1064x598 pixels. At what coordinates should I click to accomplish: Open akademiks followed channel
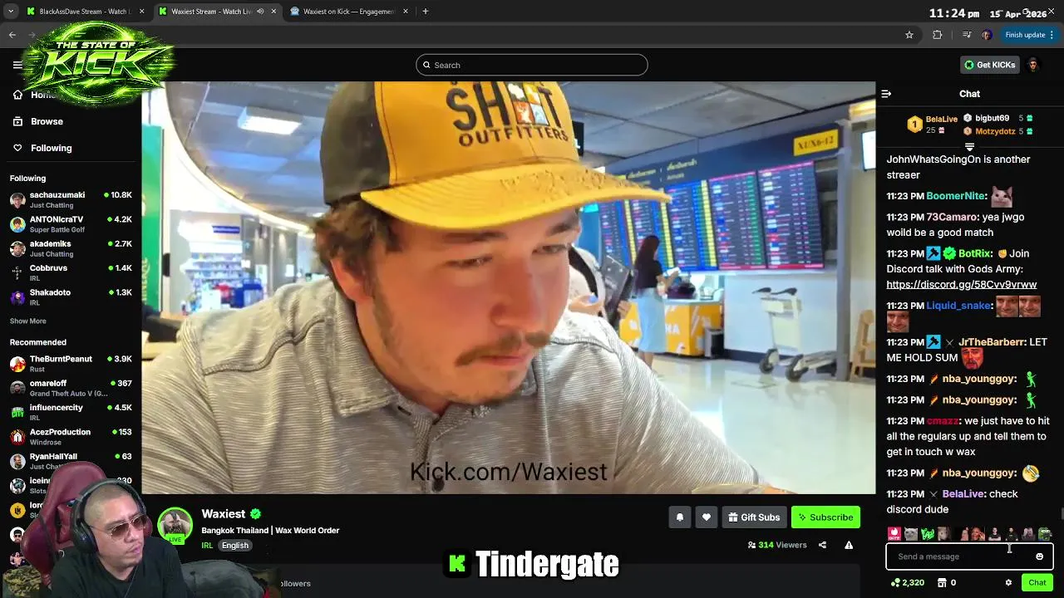[71, 248]
